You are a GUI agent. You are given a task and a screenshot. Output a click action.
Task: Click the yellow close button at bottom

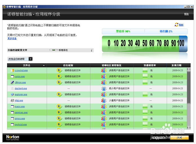(x=179, y=138)
